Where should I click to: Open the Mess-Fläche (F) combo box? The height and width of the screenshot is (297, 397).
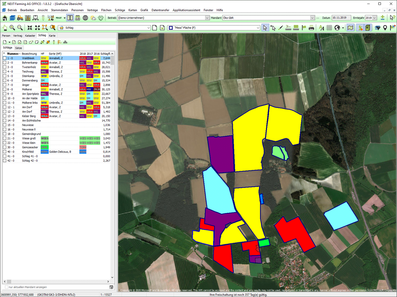pos(258,28)
